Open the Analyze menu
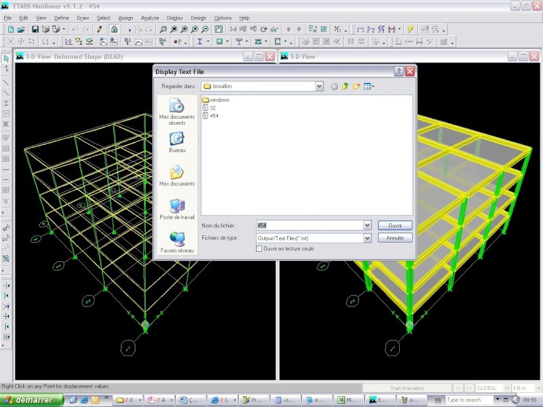The height and width of the screenshot is (407, 543). click(x=150, y=18)
